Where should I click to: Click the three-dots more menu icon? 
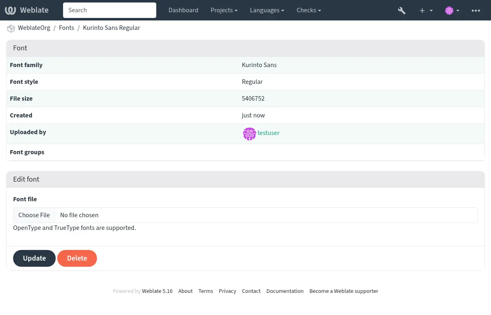(475, 11)
